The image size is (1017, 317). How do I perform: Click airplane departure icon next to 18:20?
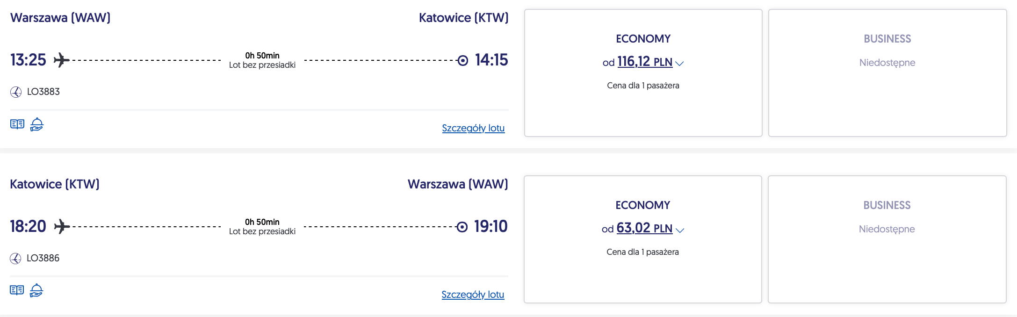[62, 227]
